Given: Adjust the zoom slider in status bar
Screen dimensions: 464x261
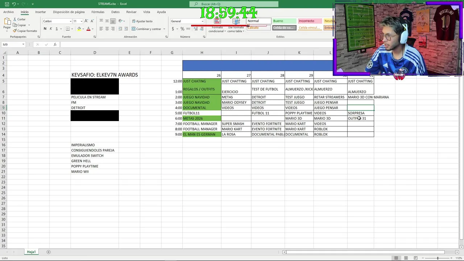Looking at the screenshot, I should (x=438, y=258).
